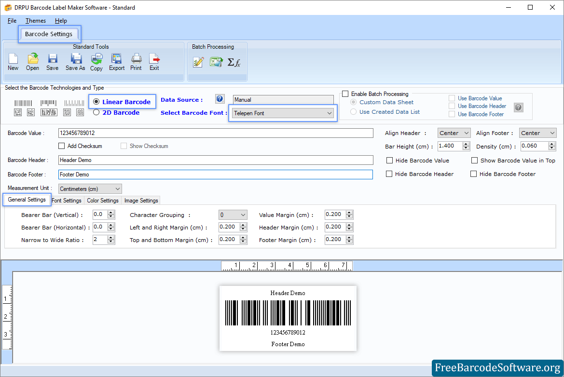Open the Image Settings tab
564x377 pixels.
coord(141,201)
